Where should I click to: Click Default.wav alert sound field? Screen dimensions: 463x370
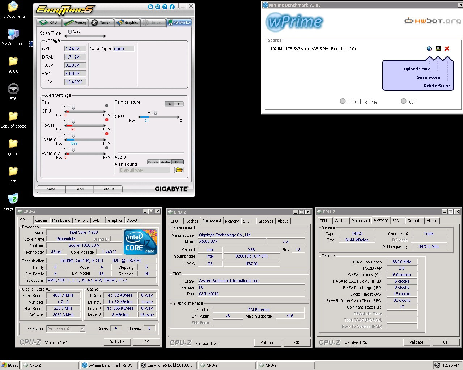point(144,170)
